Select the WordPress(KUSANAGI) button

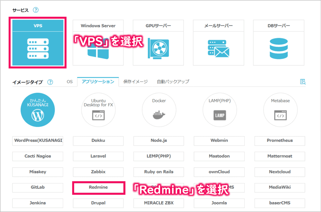(38, 141)
